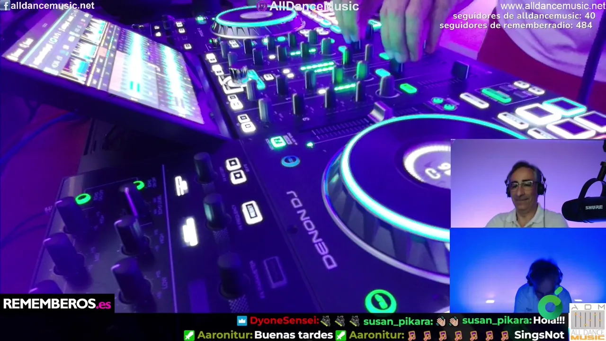Select Aaronitur username before the music notes
The image size is (606, 341).
pyautogui.click(x=376, y=335)
